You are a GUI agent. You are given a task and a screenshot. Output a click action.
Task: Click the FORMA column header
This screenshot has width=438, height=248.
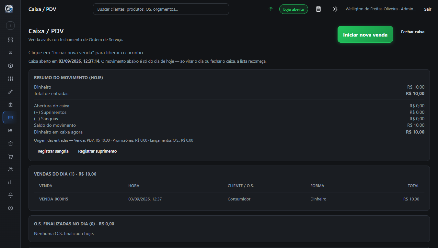click(x=317, y=186)
